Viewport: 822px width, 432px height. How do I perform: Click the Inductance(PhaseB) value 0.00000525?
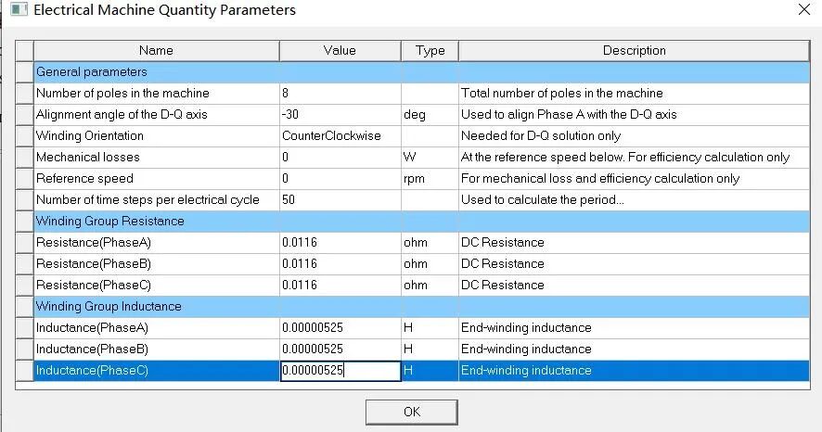[x=340, y=349]
